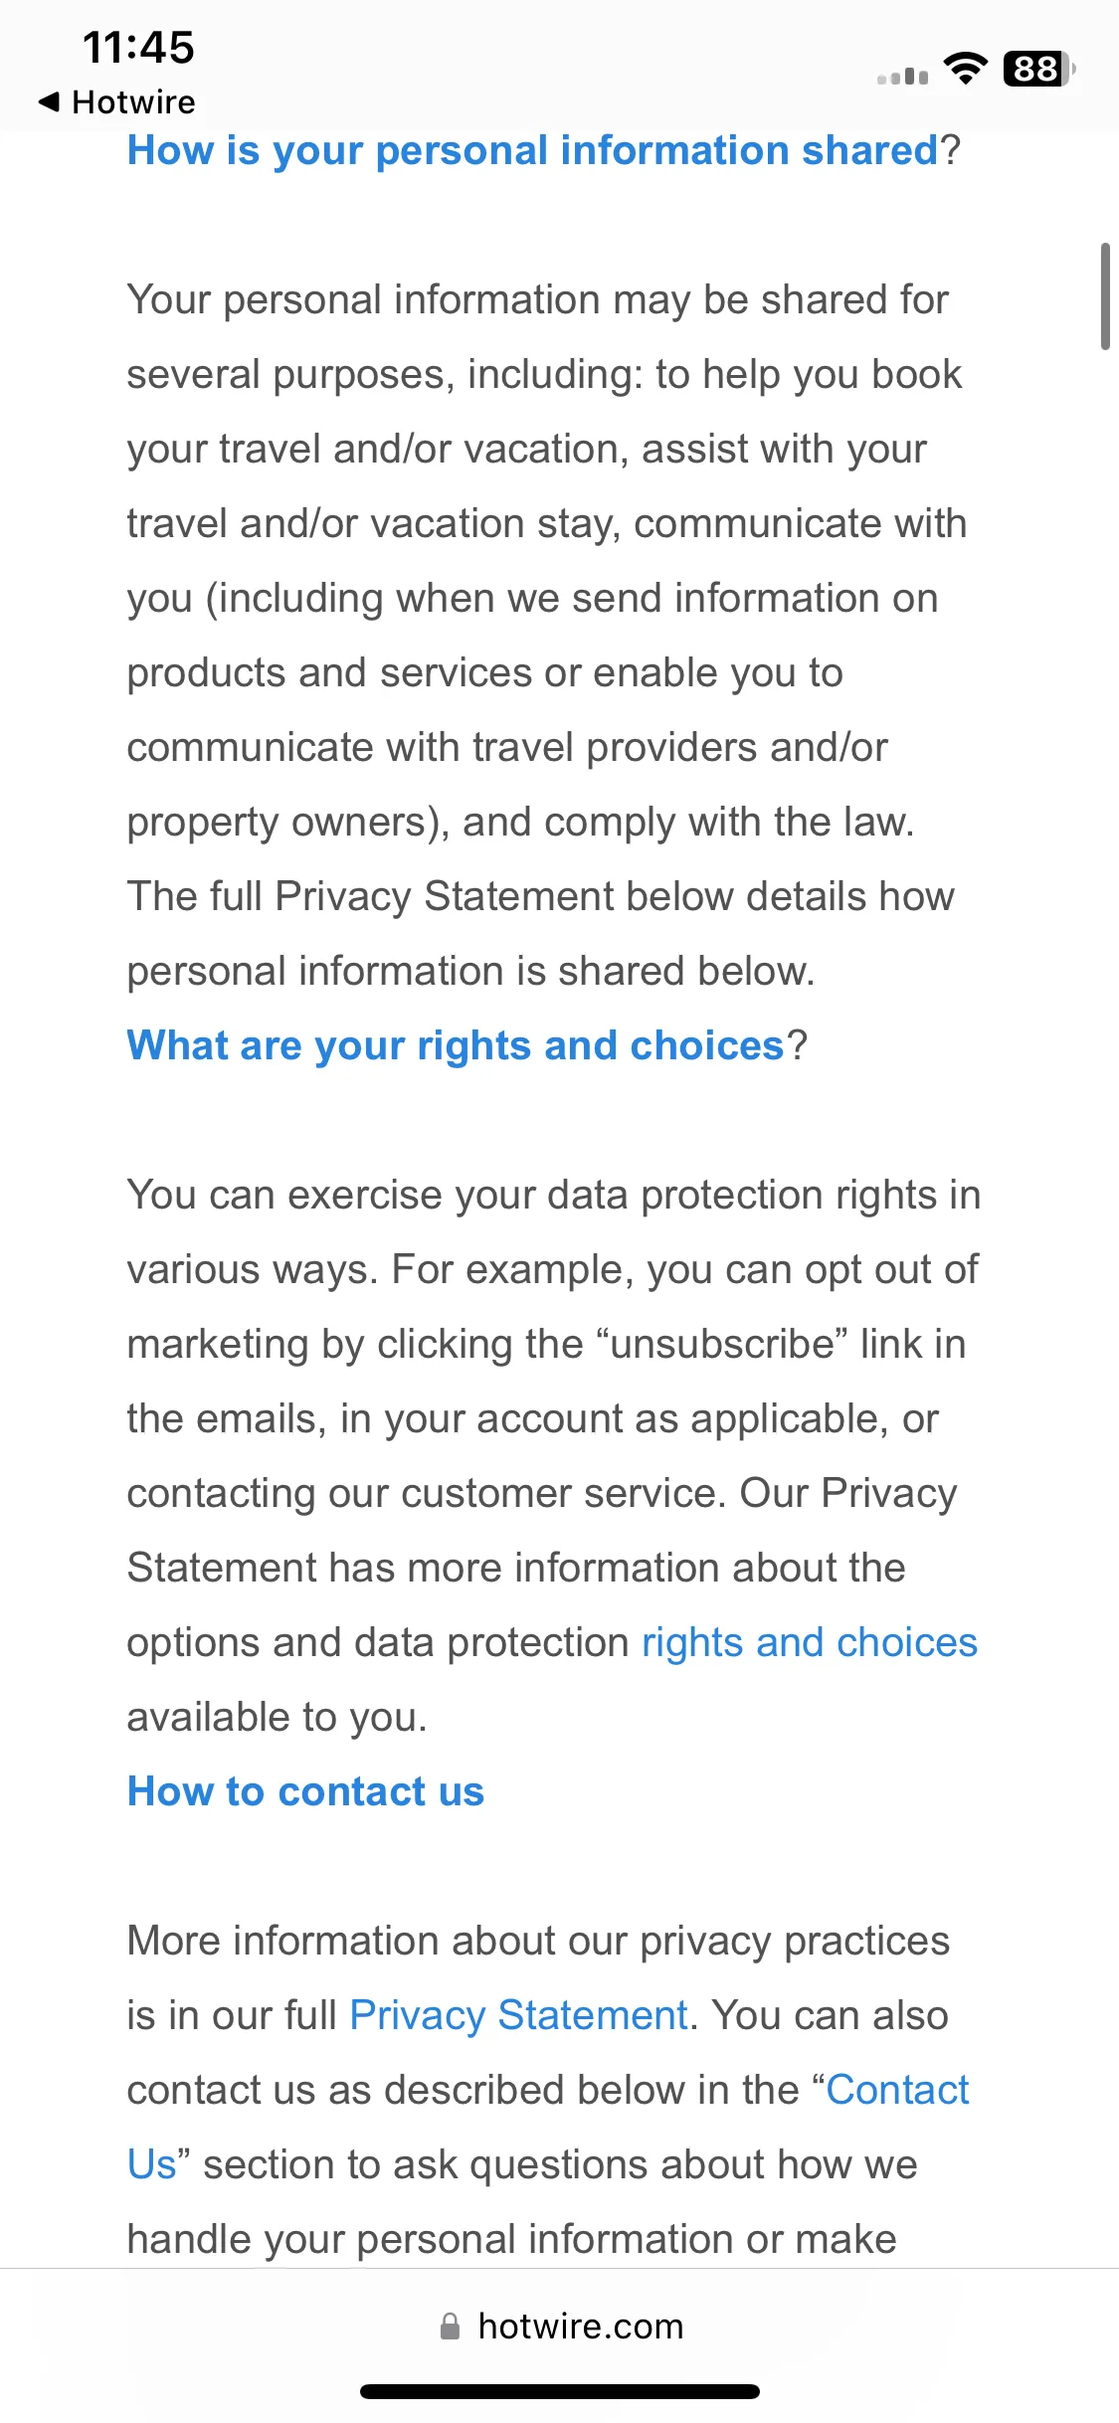Tap the Wi-Fi status icon

pos(965,68)
